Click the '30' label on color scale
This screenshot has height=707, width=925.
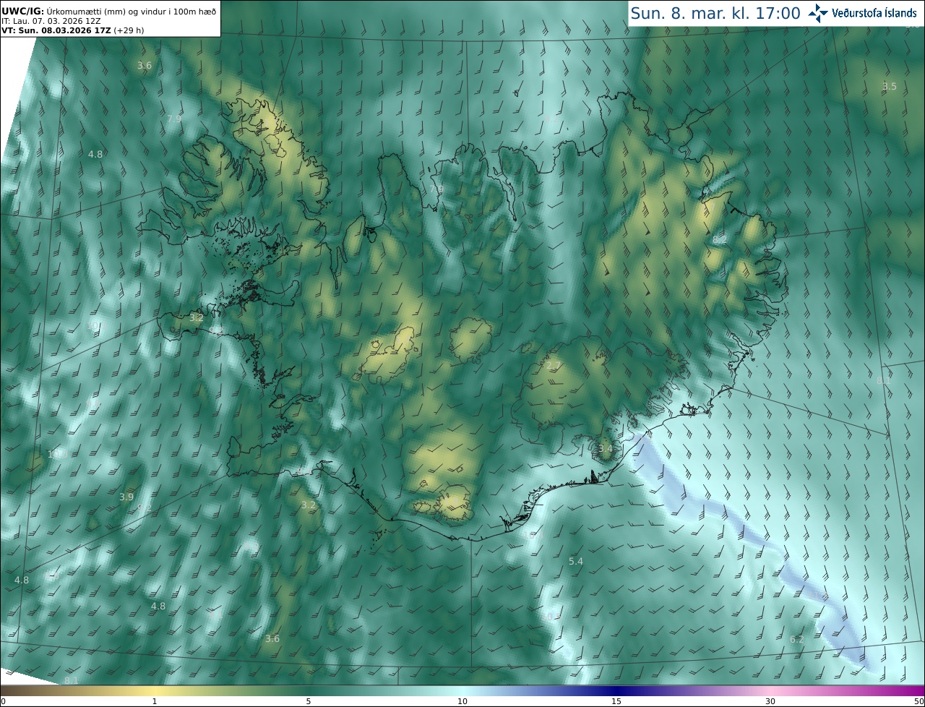click(770, 701)
